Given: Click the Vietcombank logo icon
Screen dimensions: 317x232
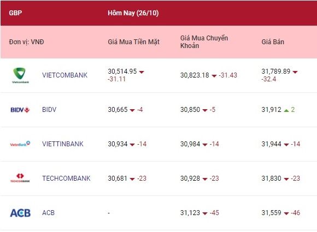Looking at the screenshot, I should pos(20,75).
